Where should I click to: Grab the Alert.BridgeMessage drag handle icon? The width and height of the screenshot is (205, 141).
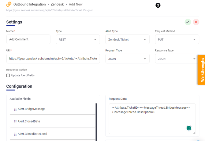pyautogui.click(x=15, y=109)
